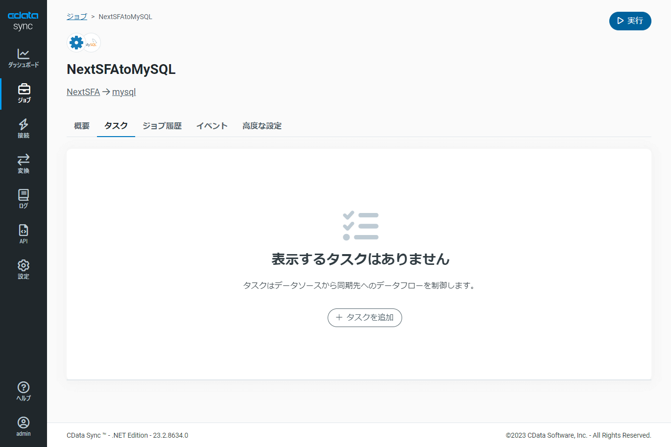
Task: Run the job with 実行 button
Action: coord(630,21)
